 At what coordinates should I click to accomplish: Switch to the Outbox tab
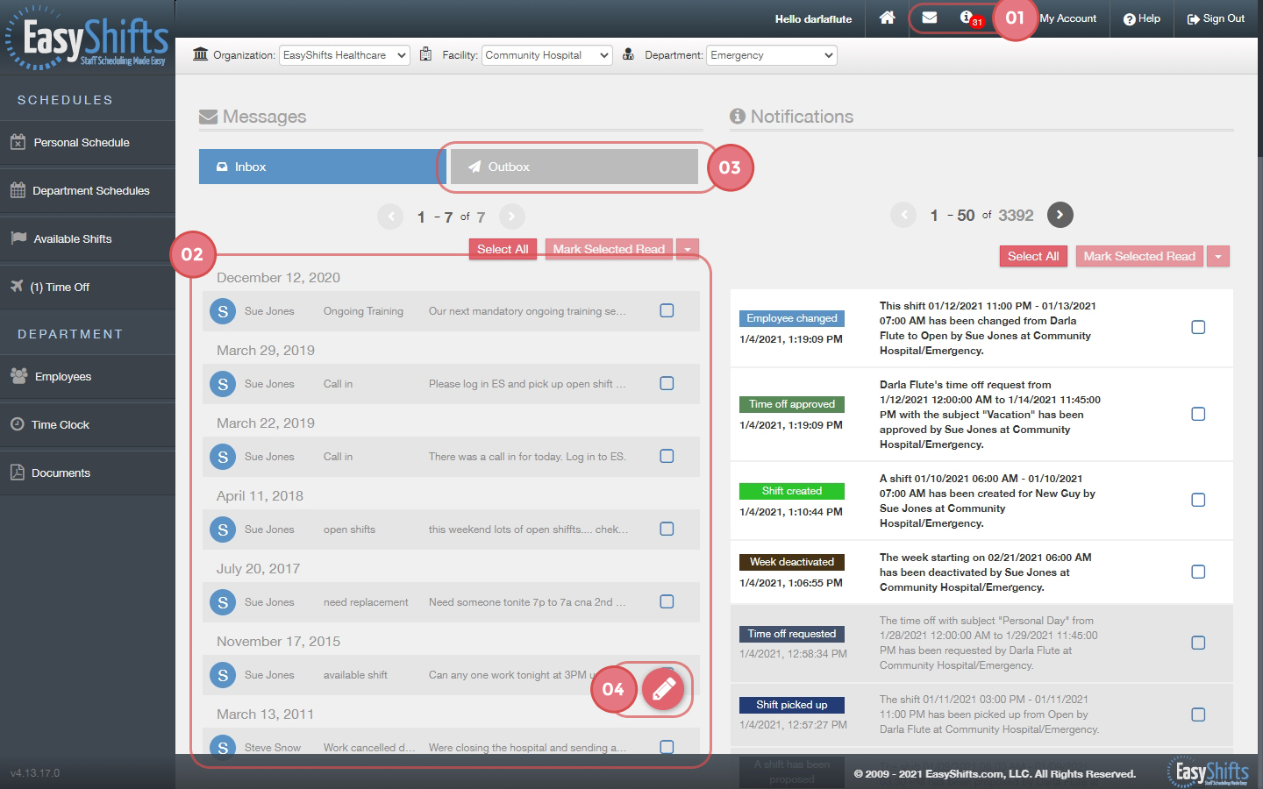click(x=574, y=167)
